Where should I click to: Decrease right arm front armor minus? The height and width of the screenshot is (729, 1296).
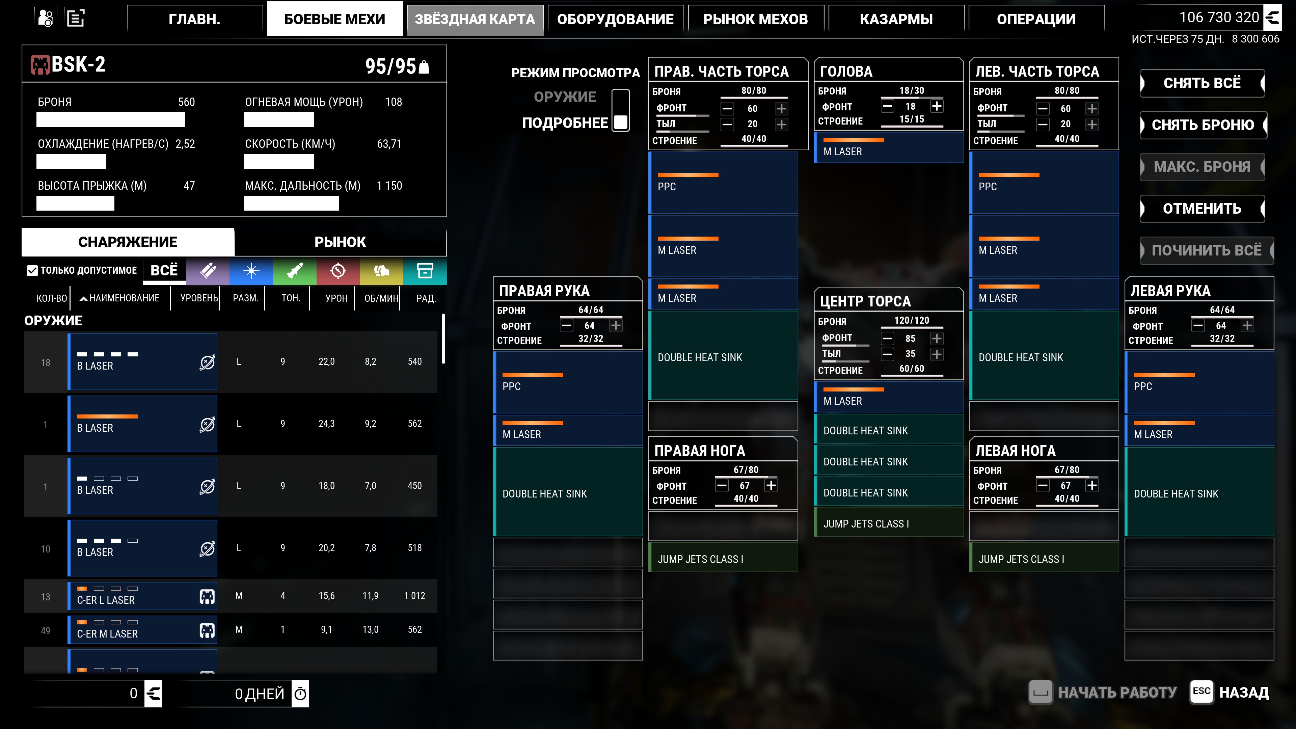pyautogui.click(x=567, y=325)
